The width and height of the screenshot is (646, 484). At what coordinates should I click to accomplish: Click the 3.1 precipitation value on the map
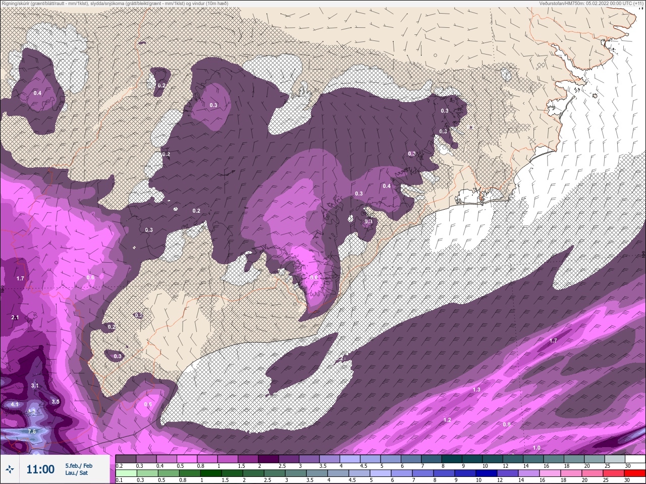point(34,385)
